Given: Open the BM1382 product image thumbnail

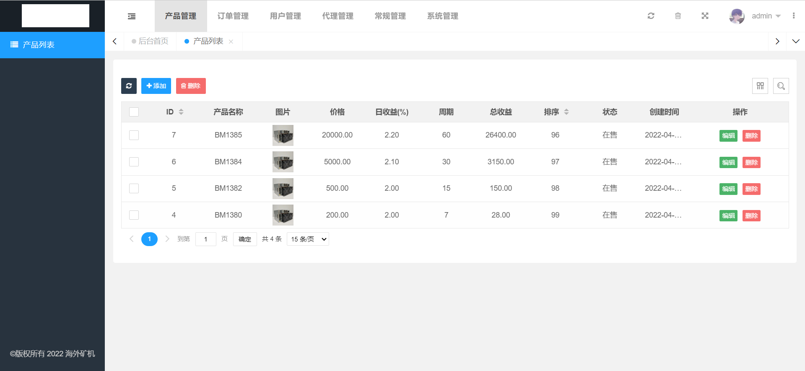Looking at the screenshot, I should pos(283,189).
